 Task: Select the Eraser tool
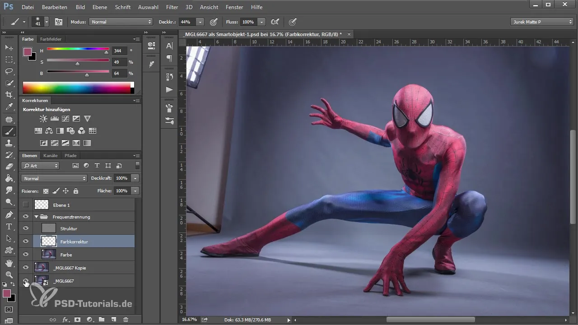click(x=9, y=167)
